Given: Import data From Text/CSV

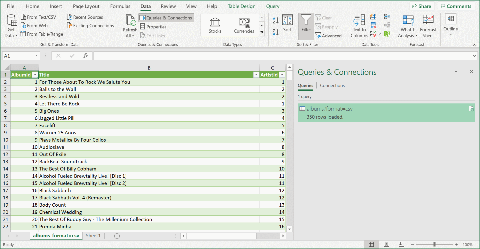Looking at the screenshot, I should tap(38, 17).
